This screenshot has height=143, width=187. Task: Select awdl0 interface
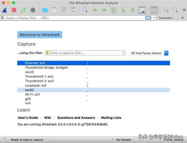[x=93, y=90]
